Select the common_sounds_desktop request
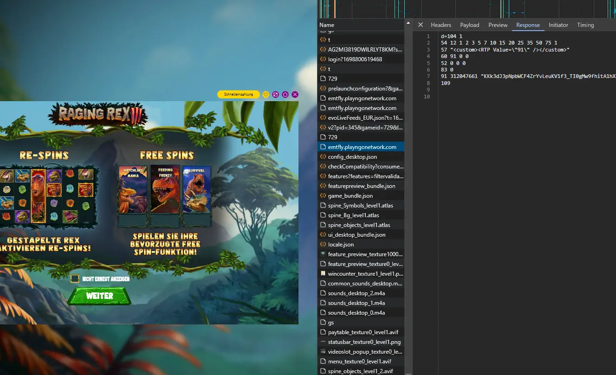 [x=361, y=283]
